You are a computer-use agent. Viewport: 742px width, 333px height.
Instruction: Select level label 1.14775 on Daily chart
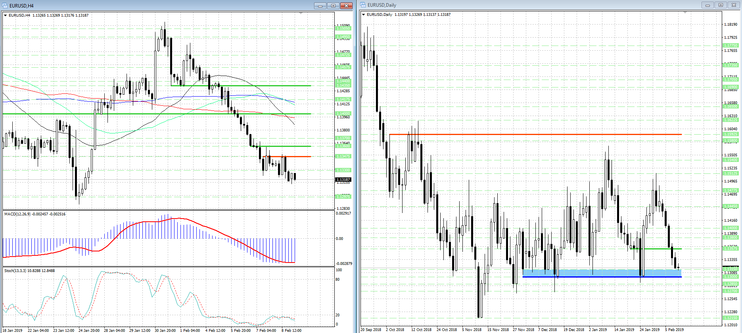(x=731, y=190)
